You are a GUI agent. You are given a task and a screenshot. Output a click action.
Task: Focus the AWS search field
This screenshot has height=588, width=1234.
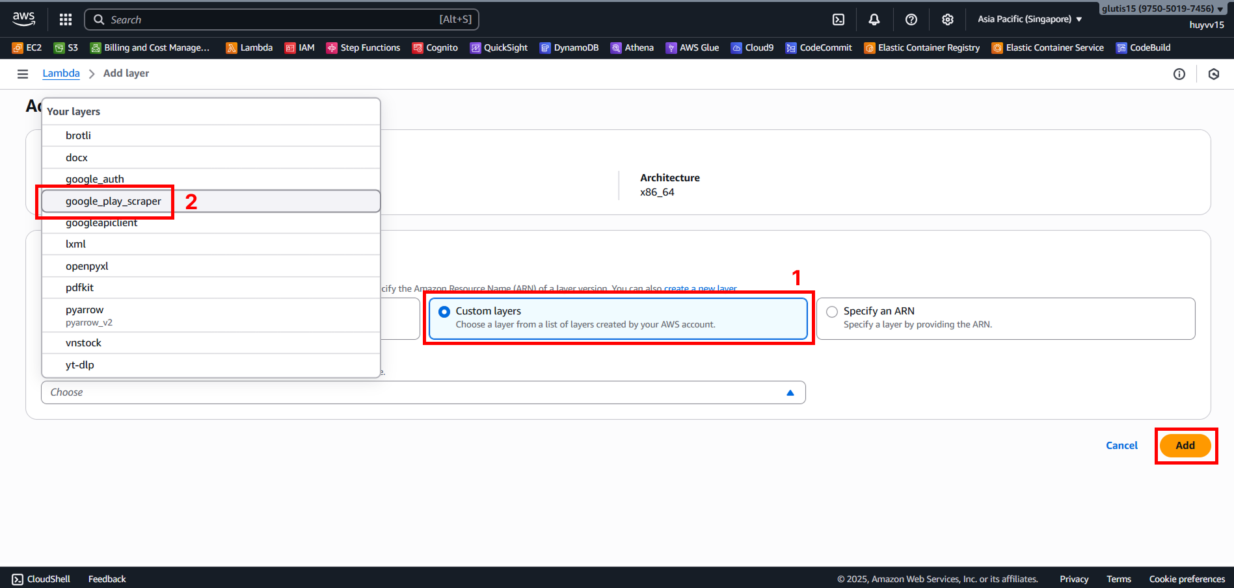coord(273,19)
